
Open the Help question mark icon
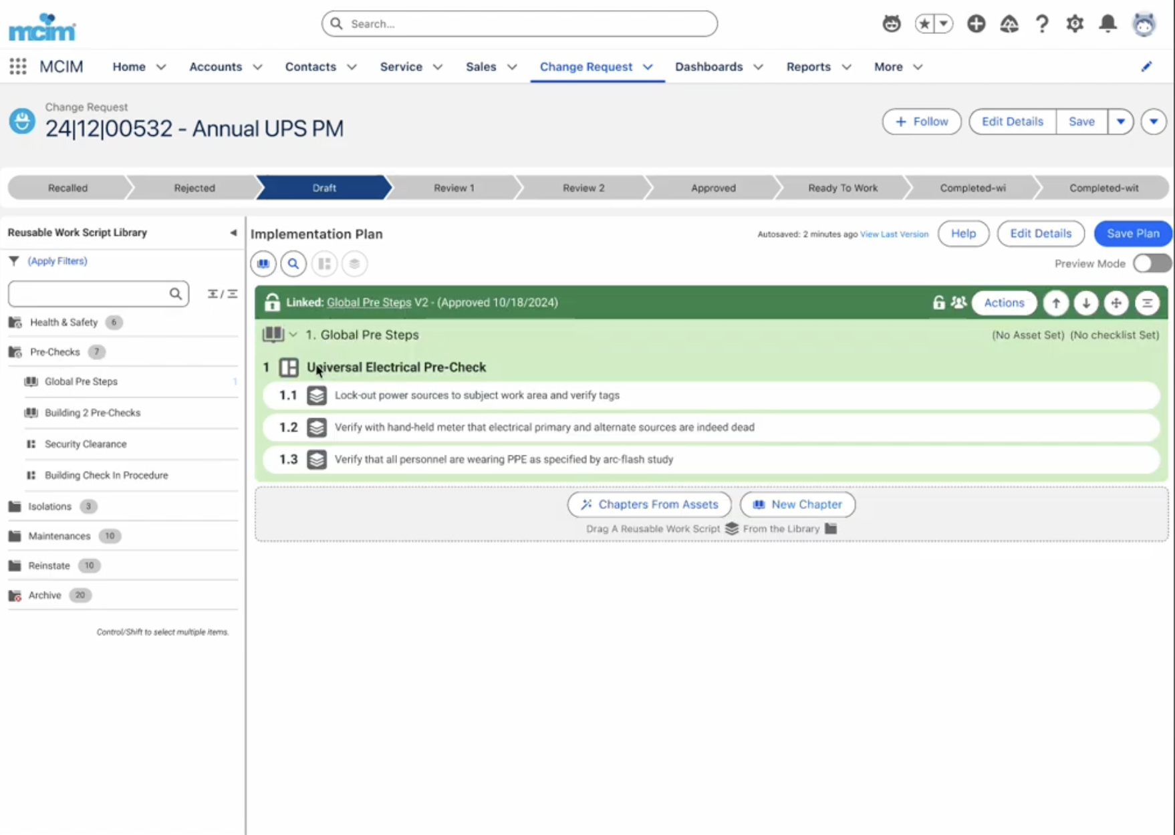point(1042,24)
